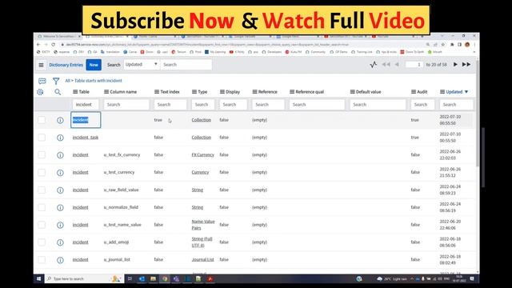This screenshot has height=288, width=512.
Task: Open Task View on the taskbar
Action: coord(130,278)
